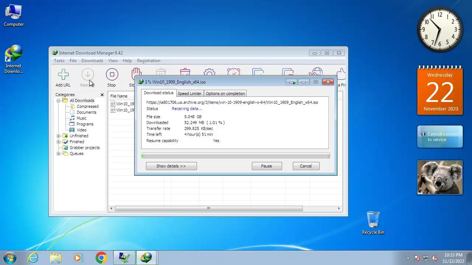Click the Show details >> button
This screenshot has width=472, height=265.
coord(171,166)
